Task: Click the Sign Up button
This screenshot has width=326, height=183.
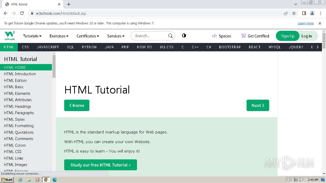Action: pos(288,36)
